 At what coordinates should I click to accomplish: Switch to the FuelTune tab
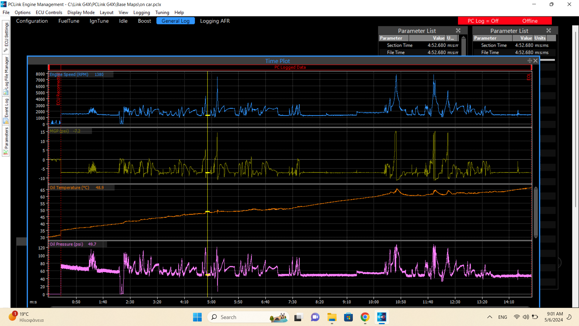tap(69, 21)
